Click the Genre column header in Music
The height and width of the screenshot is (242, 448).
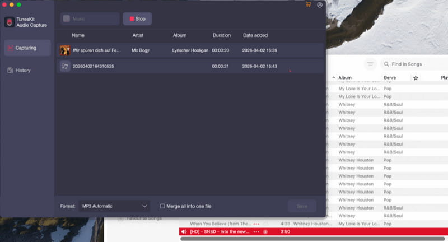pyautogui.click(x=390, y=78)
